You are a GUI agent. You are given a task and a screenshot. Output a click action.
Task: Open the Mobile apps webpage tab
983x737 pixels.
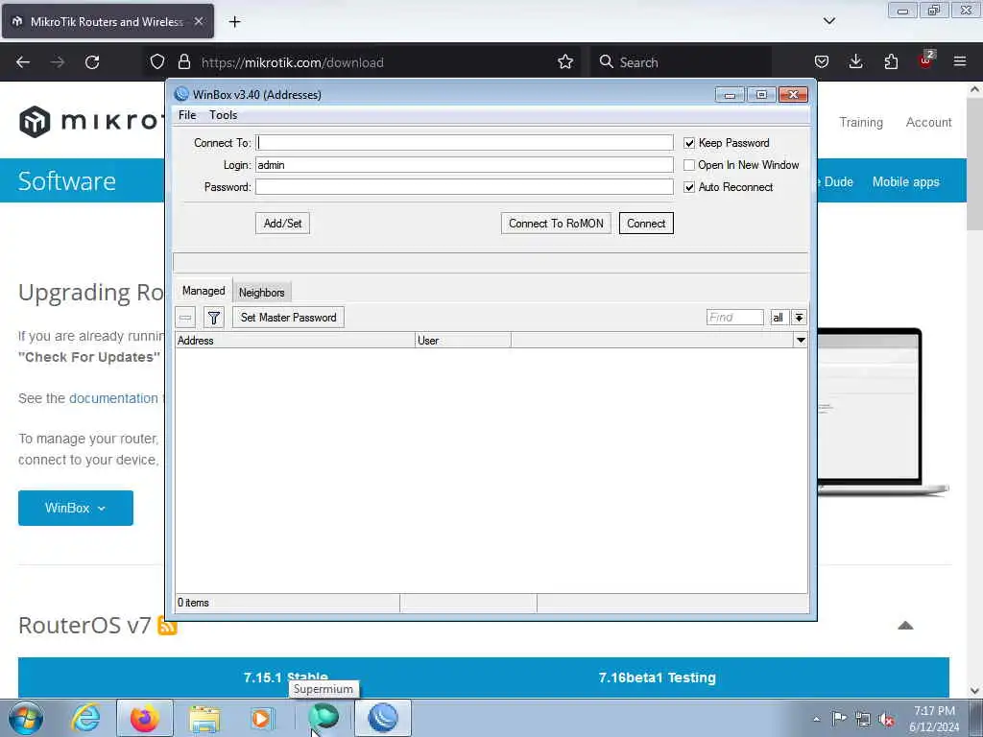[906, 181]
